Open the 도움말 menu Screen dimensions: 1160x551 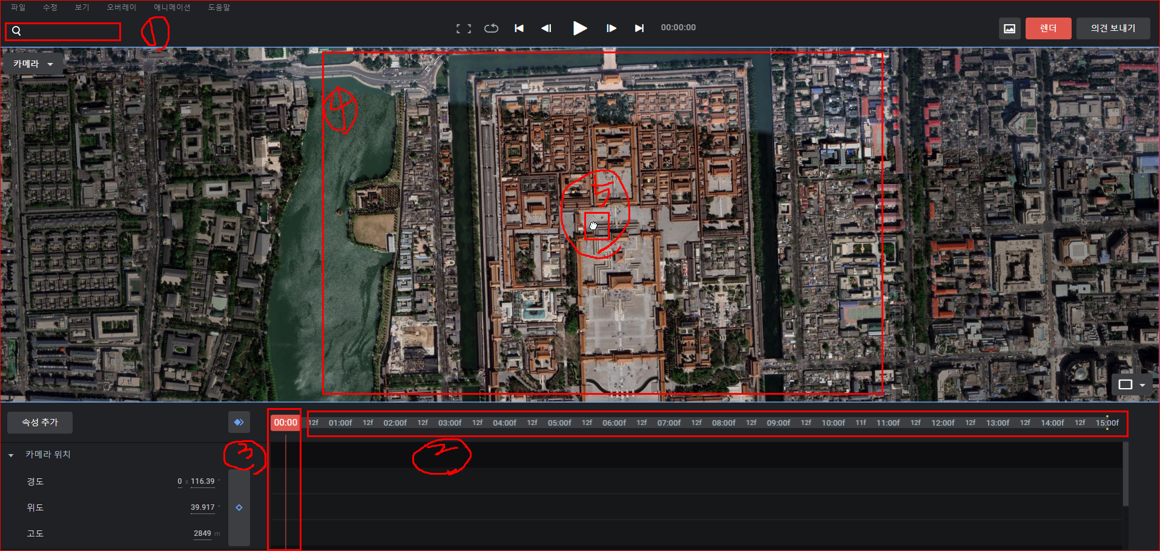tap(219, 7)
